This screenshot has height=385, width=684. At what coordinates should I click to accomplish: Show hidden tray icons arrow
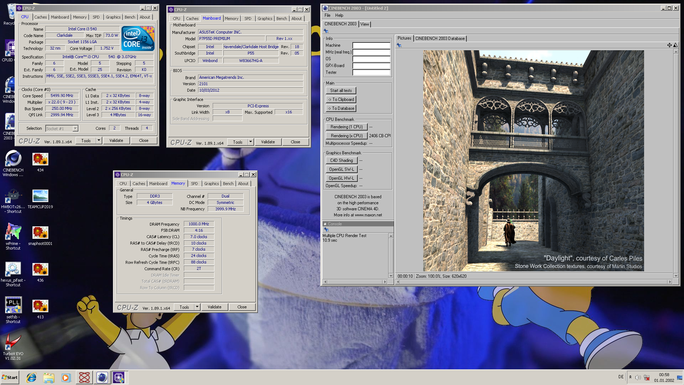coord(630,377)
